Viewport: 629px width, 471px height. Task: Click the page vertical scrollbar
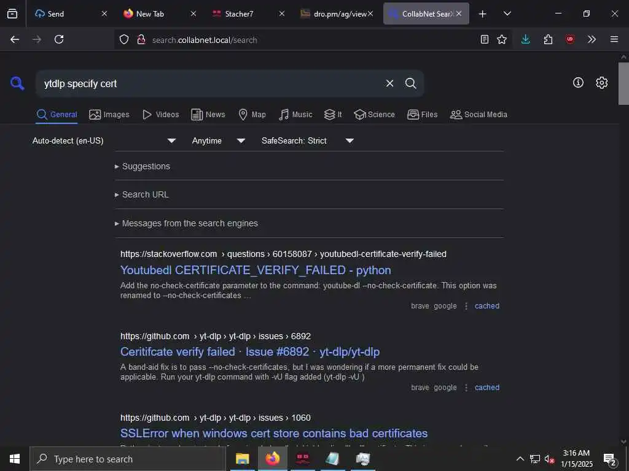click(623, 83)
